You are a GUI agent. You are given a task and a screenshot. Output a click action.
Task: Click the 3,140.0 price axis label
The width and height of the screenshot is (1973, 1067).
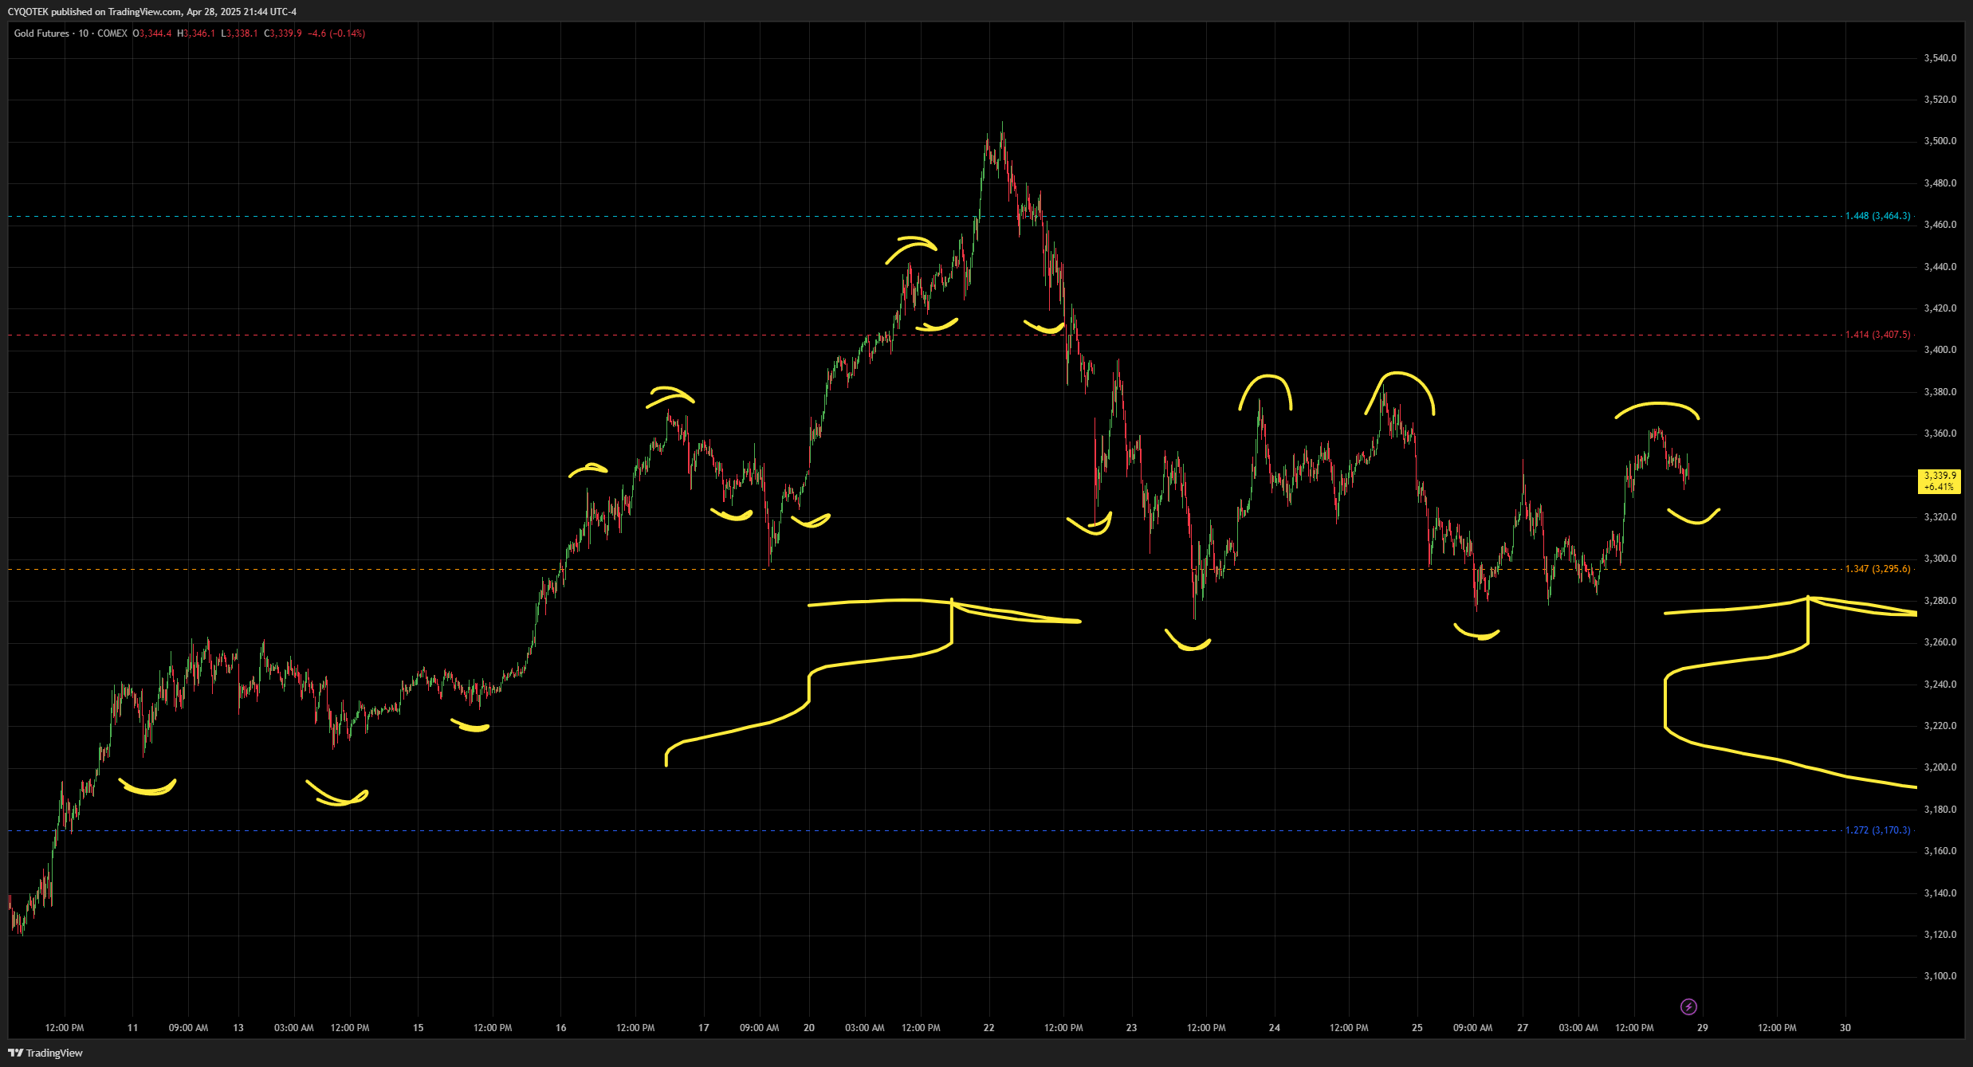coord(1940,893)
